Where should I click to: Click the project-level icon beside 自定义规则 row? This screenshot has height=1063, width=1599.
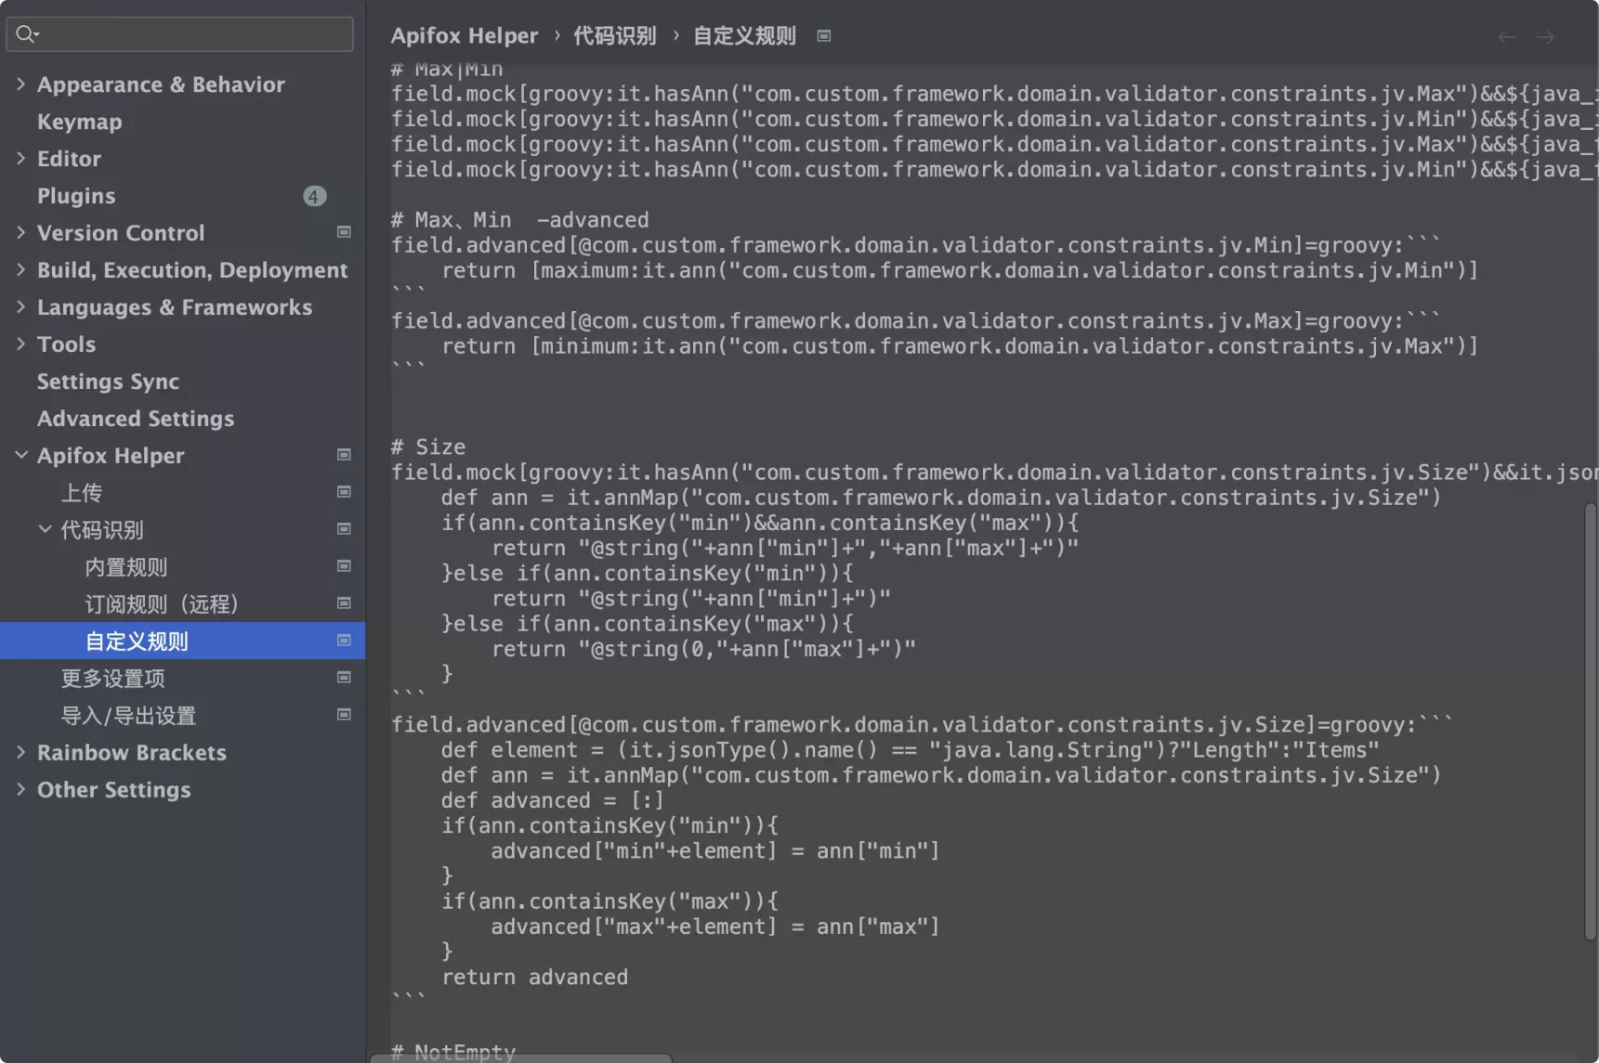344,641
